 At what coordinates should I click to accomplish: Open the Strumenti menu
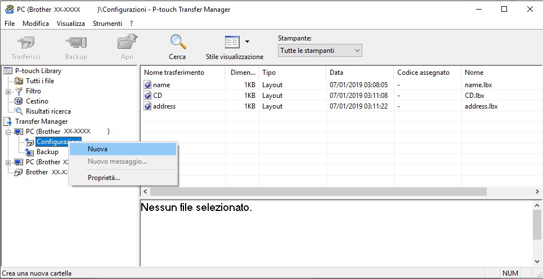[x=107, y=24]
